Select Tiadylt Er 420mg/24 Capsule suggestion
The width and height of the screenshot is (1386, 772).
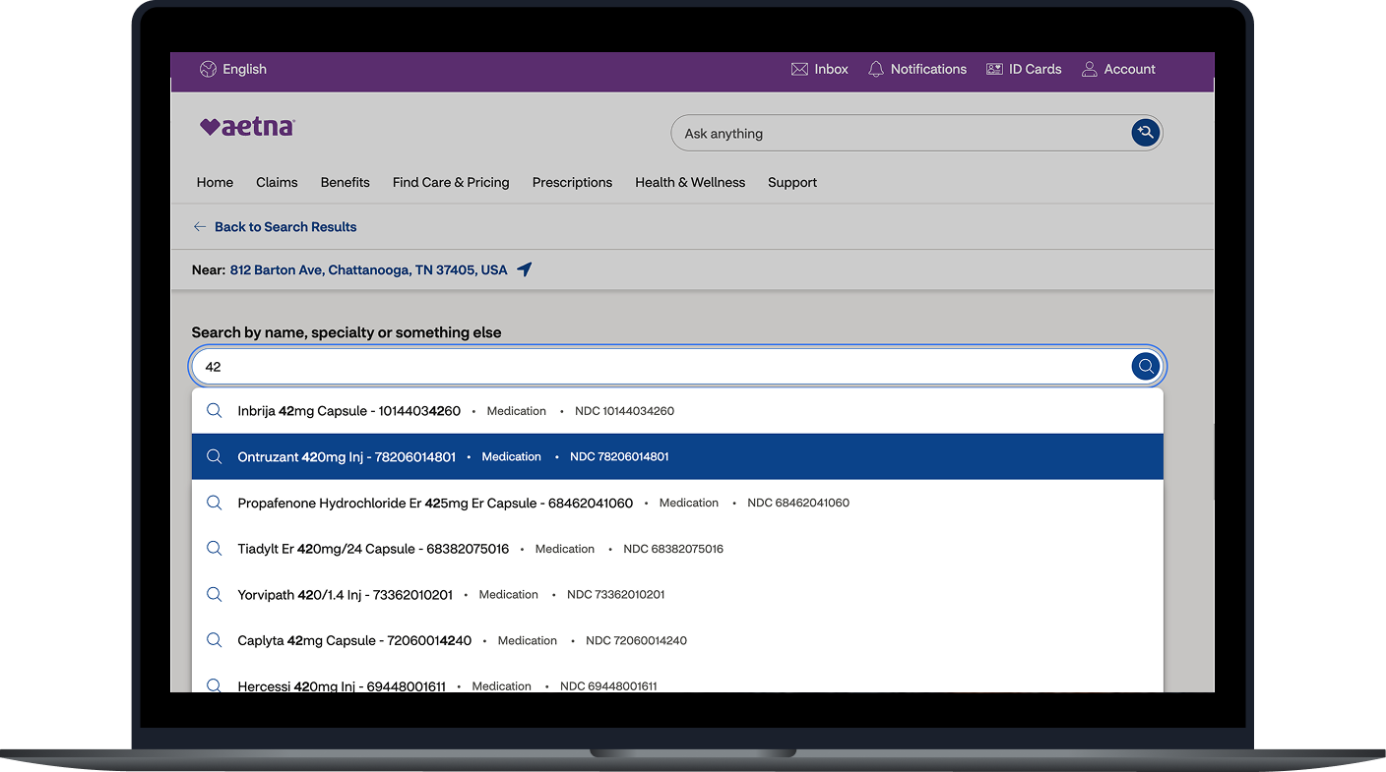pyautogui.click(x=677, y=549)
